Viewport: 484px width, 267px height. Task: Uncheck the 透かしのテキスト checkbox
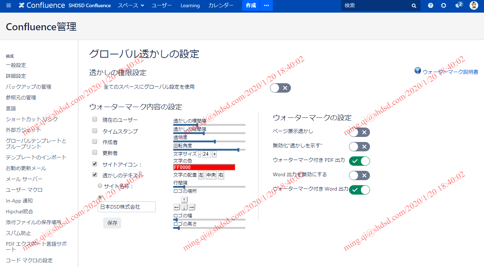95,175
